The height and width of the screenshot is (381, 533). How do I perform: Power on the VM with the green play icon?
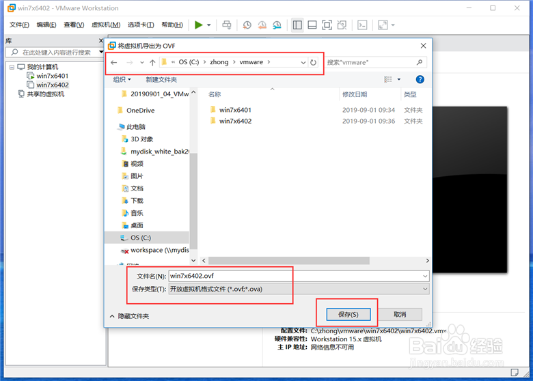[x=199, y=25]
